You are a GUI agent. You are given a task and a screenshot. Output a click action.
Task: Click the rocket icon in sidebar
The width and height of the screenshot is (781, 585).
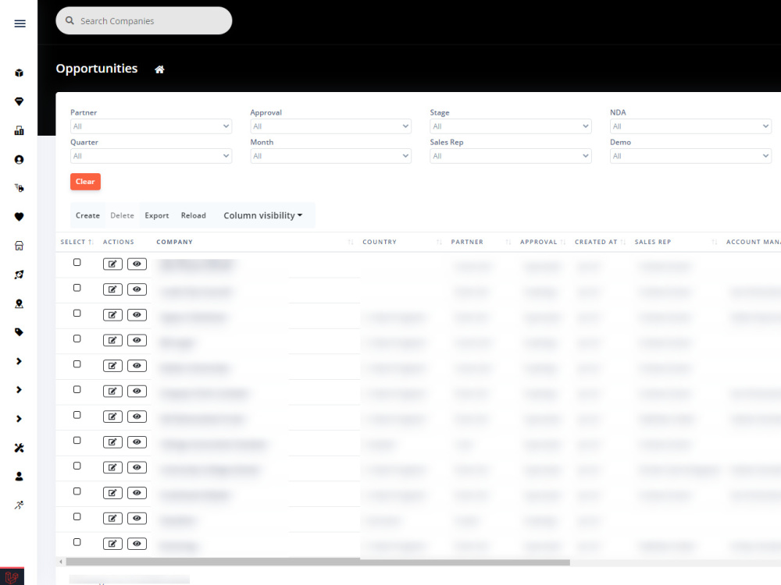[19, 275]
